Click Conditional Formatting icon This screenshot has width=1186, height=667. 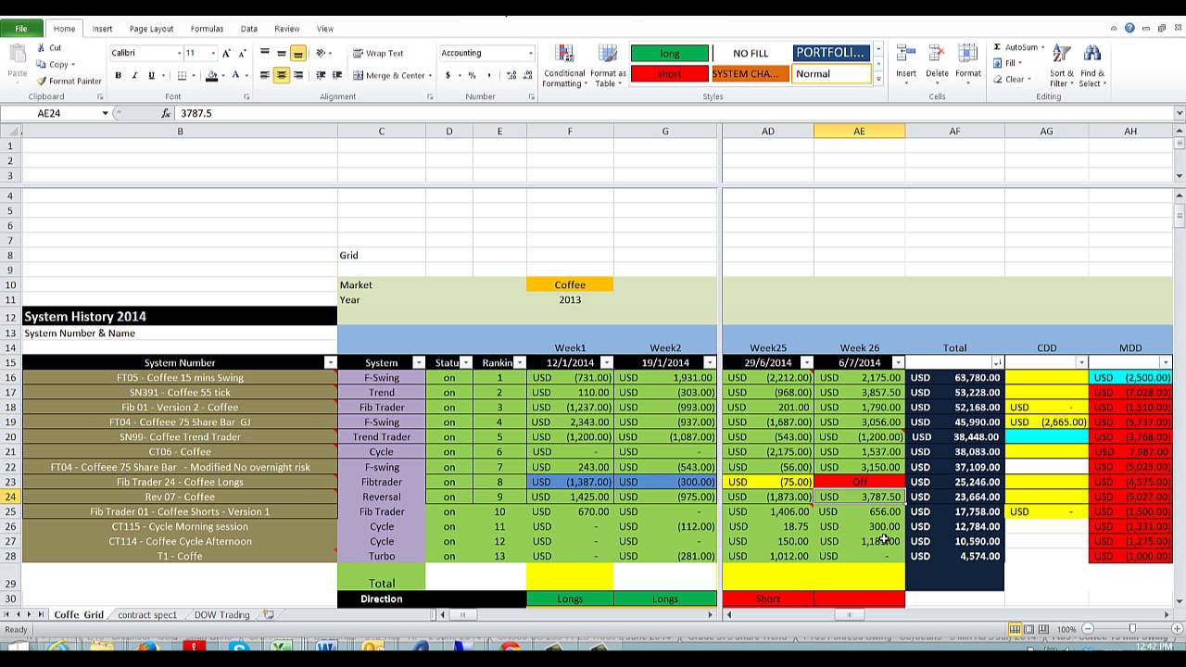pos(564,54)
